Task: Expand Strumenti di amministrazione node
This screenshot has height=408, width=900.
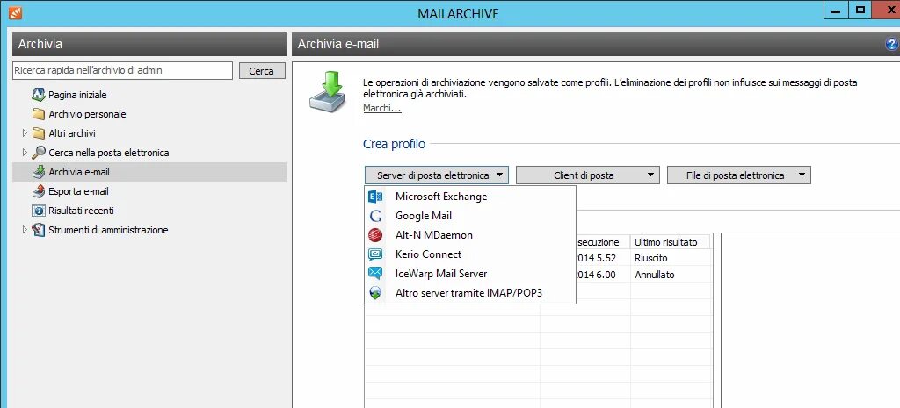Action: (25, 230)
